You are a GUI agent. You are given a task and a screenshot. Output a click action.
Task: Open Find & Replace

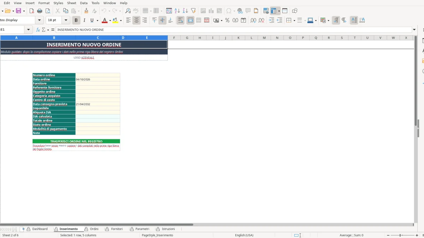click(x=128, y=11)
